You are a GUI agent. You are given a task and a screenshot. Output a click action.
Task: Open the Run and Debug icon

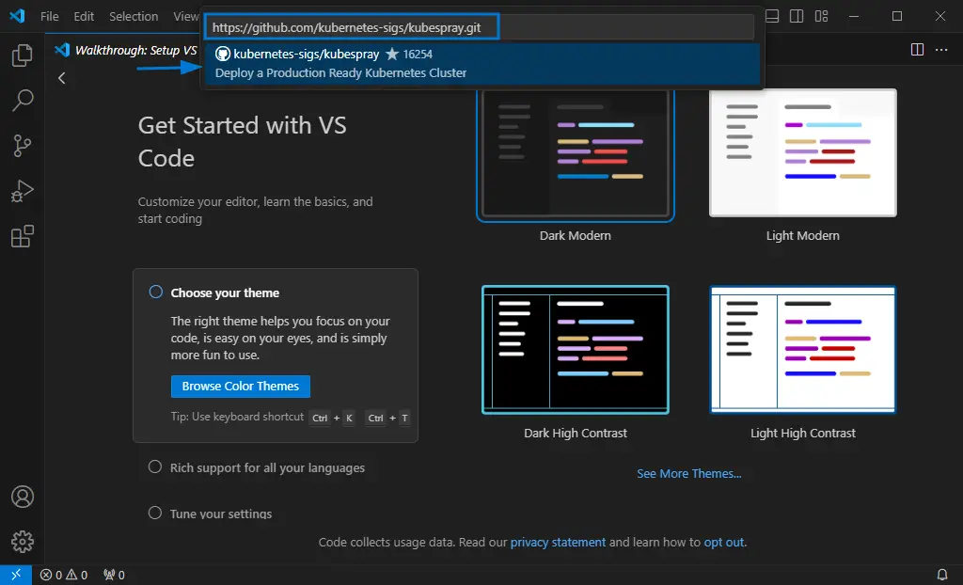pos(21,191)
